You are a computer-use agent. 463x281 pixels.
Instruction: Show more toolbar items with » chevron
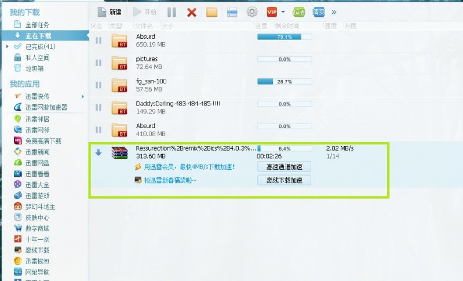[334, 12]
